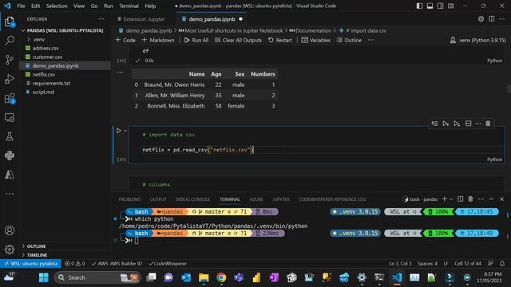This screenshot has width=511, height=287.
Task: Click WSL: ubuntu-pytalista remote indicator
Action: [31, 263]
